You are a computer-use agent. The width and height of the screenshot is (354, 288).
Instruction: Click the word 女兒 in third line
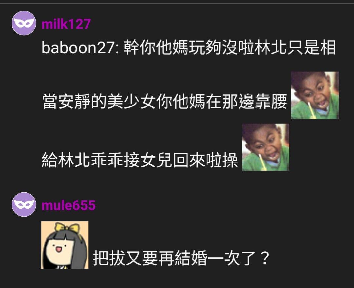tap(156, 160)
